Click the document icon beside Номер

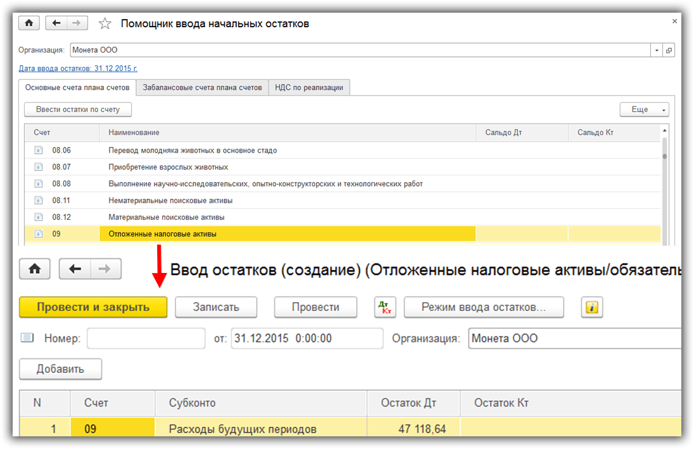pos(27,338)
